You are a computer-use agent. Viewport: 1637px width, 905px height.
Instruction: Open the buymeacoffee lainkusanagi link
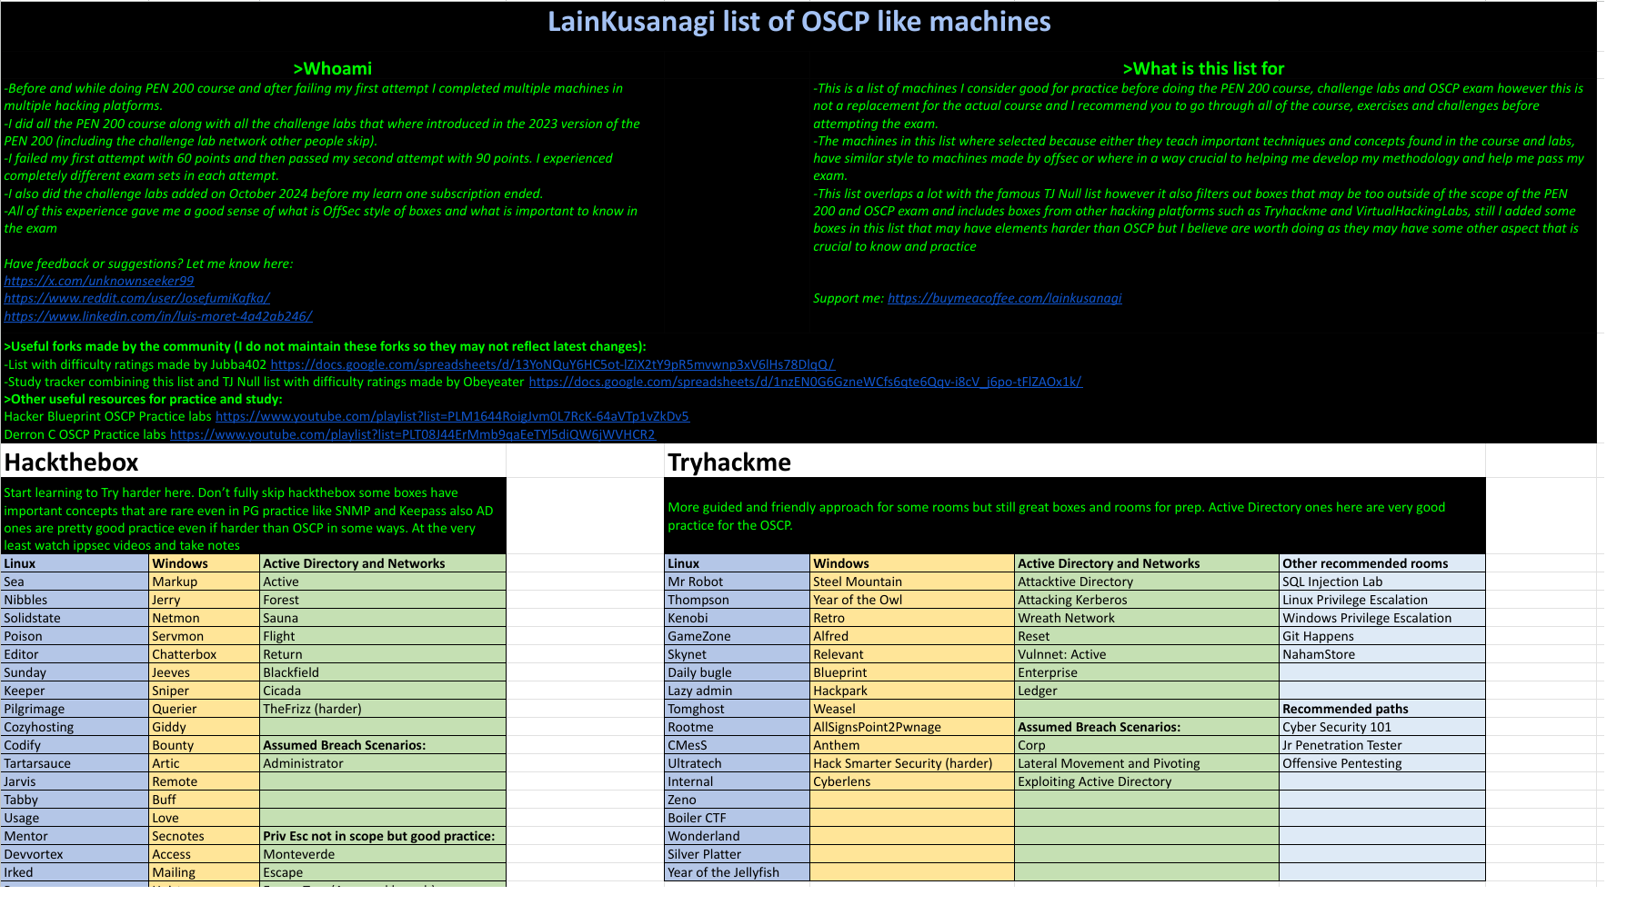coord(1004,298)
